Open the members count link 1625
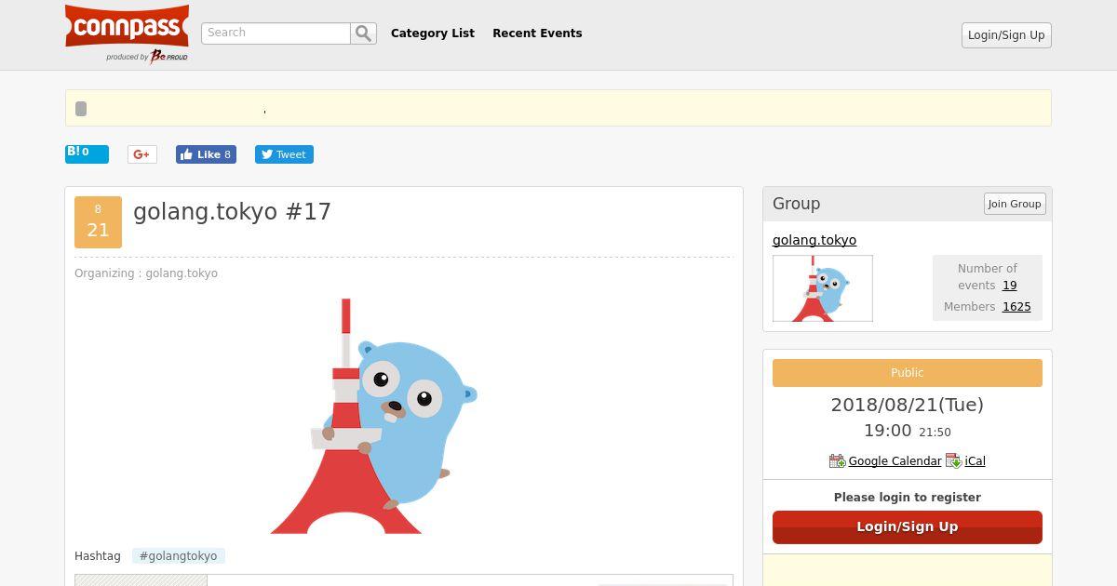Viewport: 1117px width, 586px height. tap(1016, 307)
